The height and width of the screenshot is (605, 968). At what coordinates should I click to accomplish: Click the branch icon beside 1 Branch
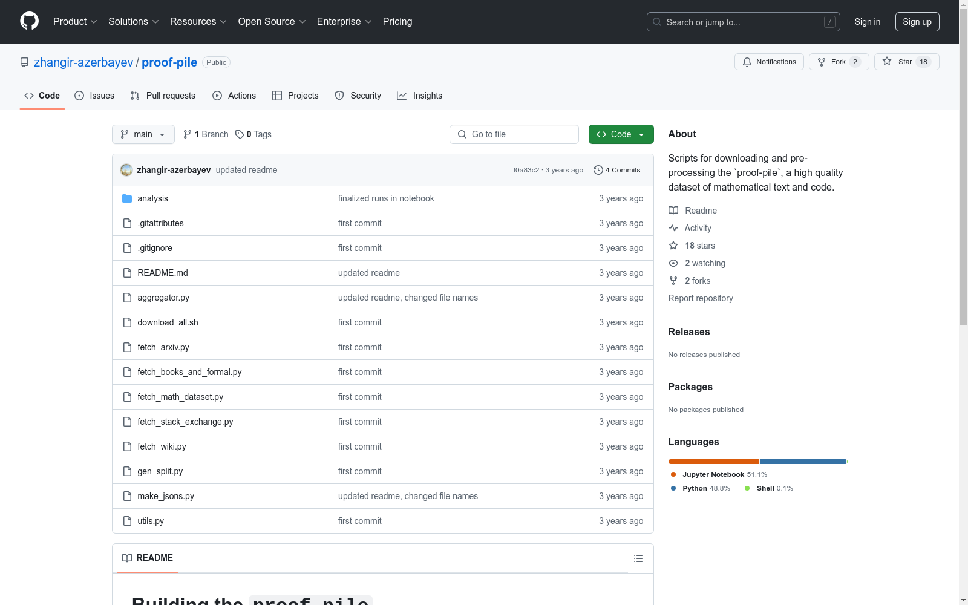(188, 134)
